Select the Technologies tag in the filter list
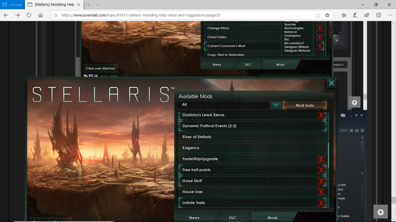The width and height of the screenshot is (396, 222). click(294, 28)
